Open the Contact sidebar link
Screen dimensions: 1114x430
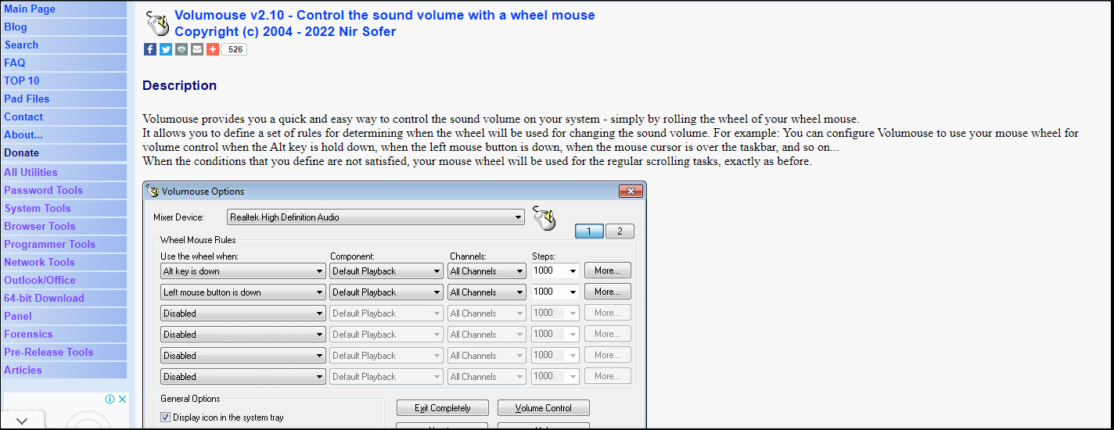tap(23, 116)
